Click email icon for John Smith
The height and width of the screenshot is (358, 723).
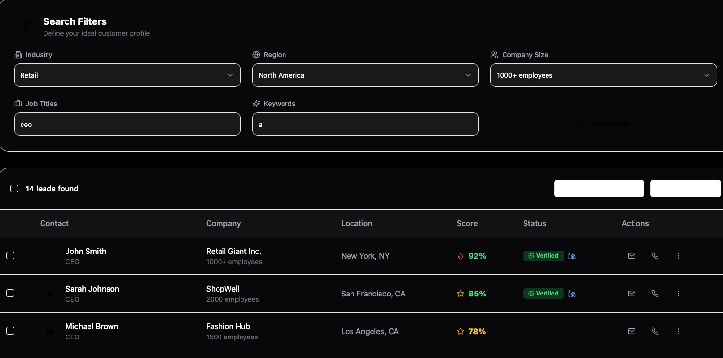point(632,256)
